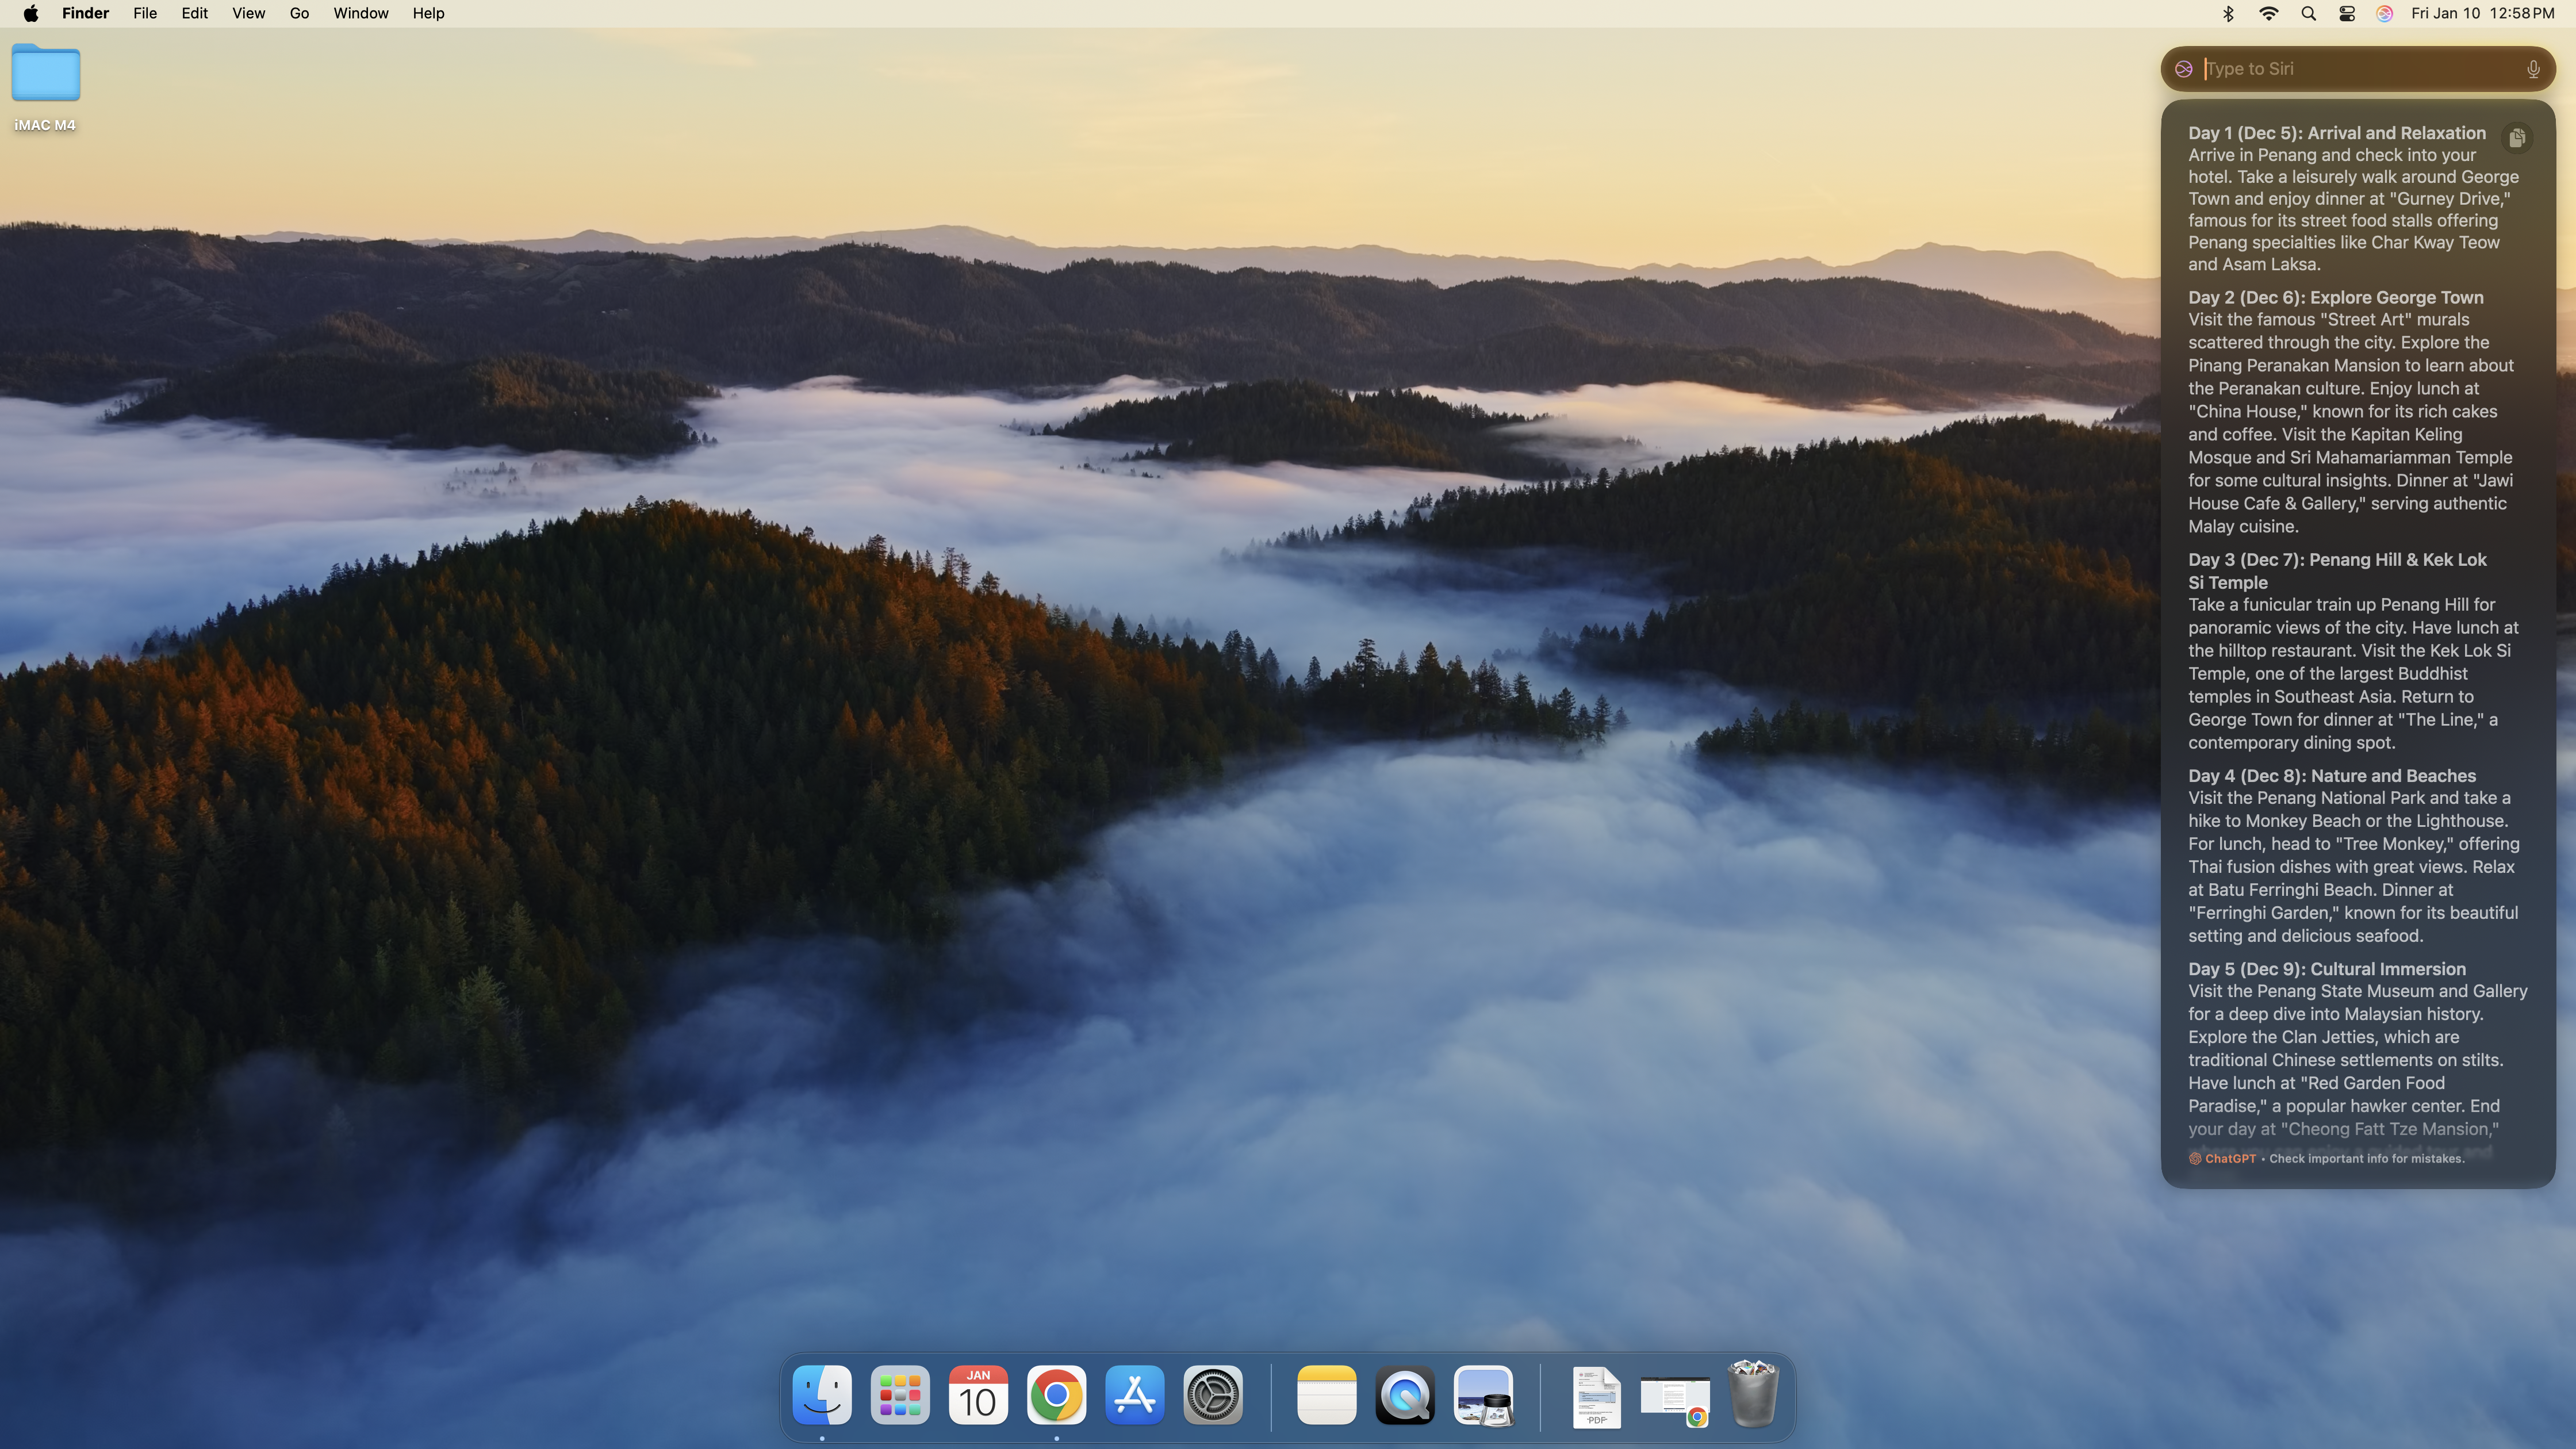Open the Trash in the Dock
The image size is (2576, 1449).
[x=1753, y=1395]
